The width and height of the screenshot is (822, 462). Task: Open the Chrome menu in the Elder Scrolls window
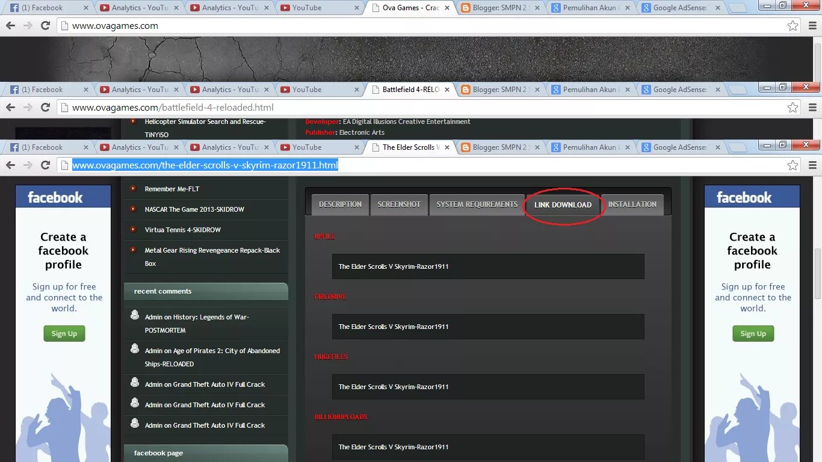tap(812, 165)
